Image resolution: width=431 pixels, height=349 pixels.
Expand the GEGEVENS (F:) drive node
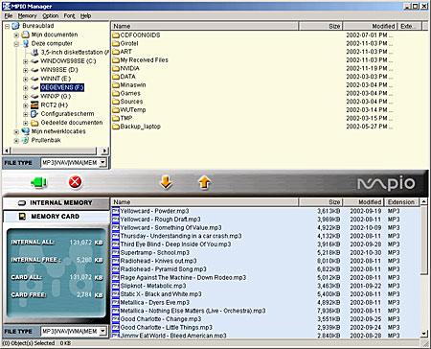(x=26, y=88)
